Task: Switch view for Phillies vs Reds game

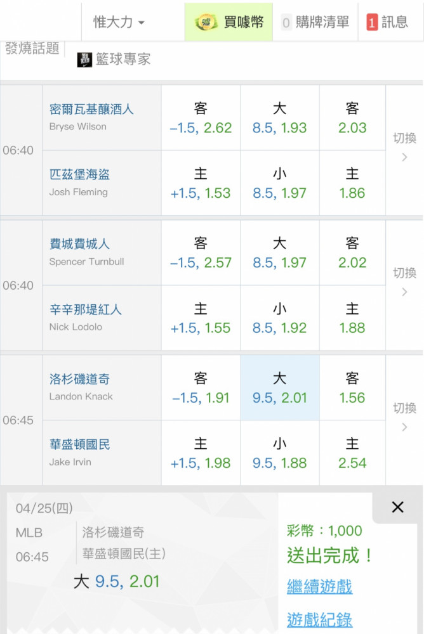Action: pyautogui.click(x=404, y=281)
